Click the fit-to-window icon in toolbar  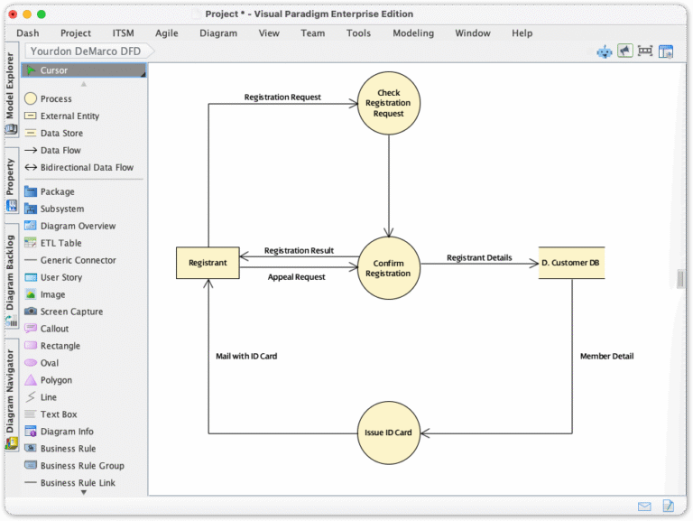click(x=645, y=51)
